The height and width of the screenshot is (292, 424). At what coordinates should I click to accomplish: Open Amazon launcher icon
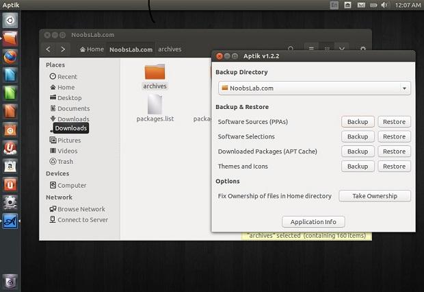[10, 166]
